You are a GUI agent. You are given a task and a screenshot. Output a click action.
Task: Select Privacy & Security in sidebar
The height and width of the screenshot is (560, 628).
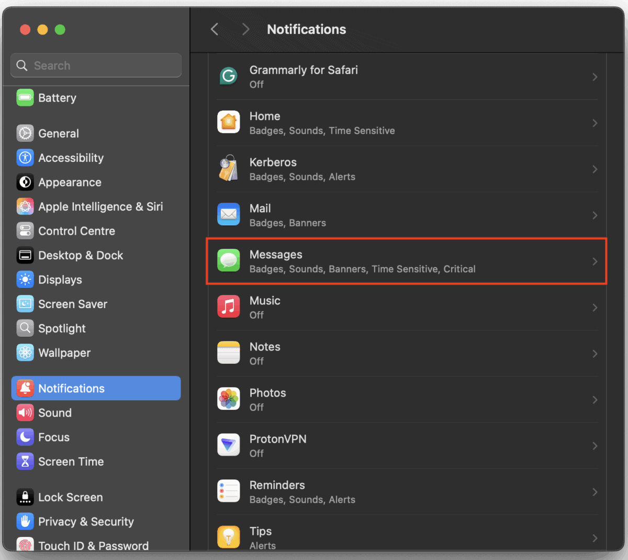85,521
